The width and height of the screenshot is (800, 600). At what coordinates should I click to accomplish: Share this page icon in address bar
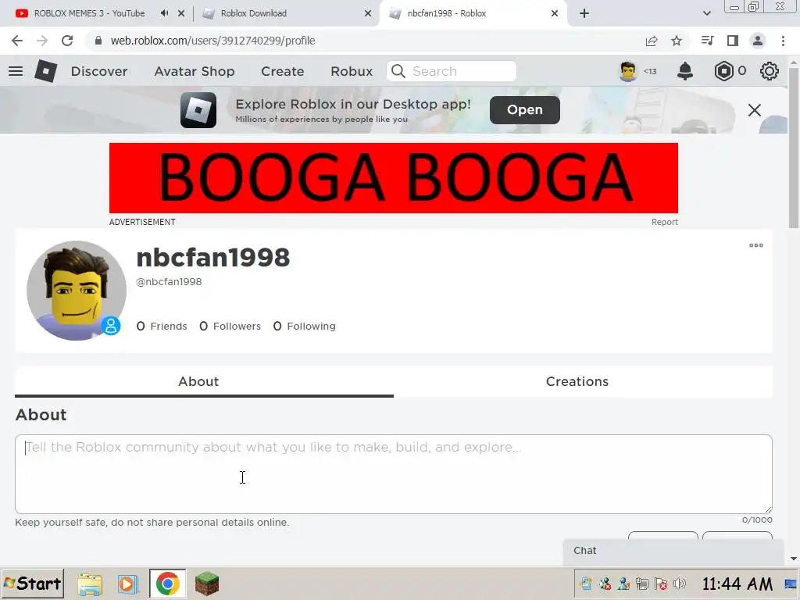pos(651,41)
